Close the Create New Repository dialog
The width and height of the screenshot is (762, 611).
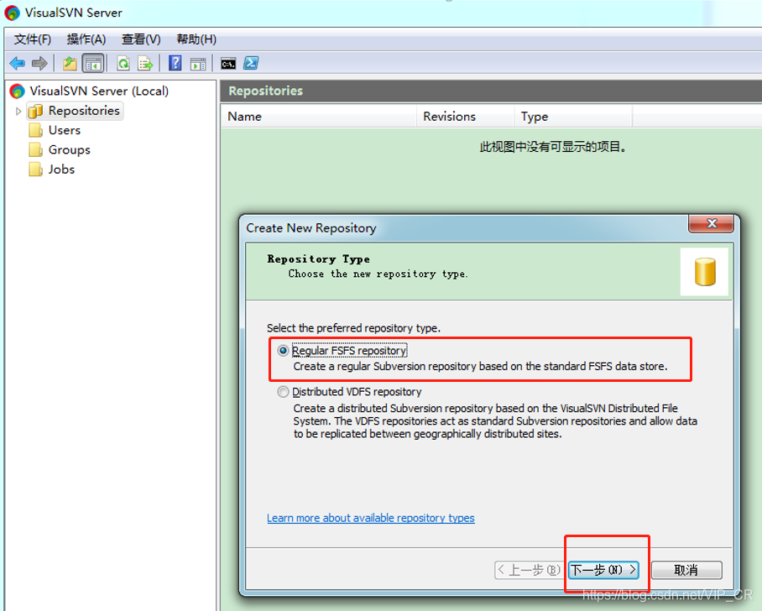712,223
